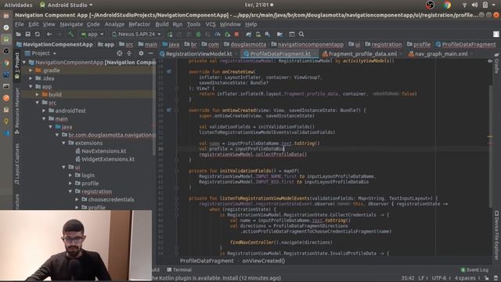Viewport: 501px width, 282px height.
Task: Open the app run configuration dropdown
Action: (92, 34)
